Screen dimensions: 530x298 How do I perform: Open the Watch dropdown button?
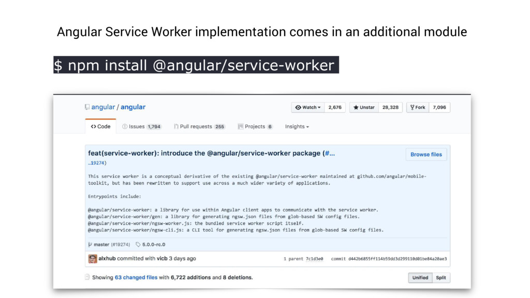click(307, 108)
